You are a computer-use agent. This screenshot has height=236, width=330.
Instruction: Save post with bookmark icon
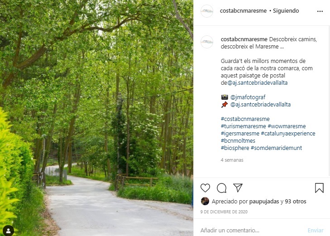tap(319, 188)
